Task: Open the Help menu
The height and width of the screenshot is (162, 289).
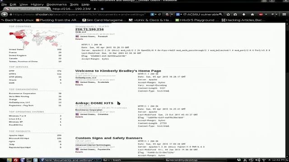Action: (x=85, y=4)
